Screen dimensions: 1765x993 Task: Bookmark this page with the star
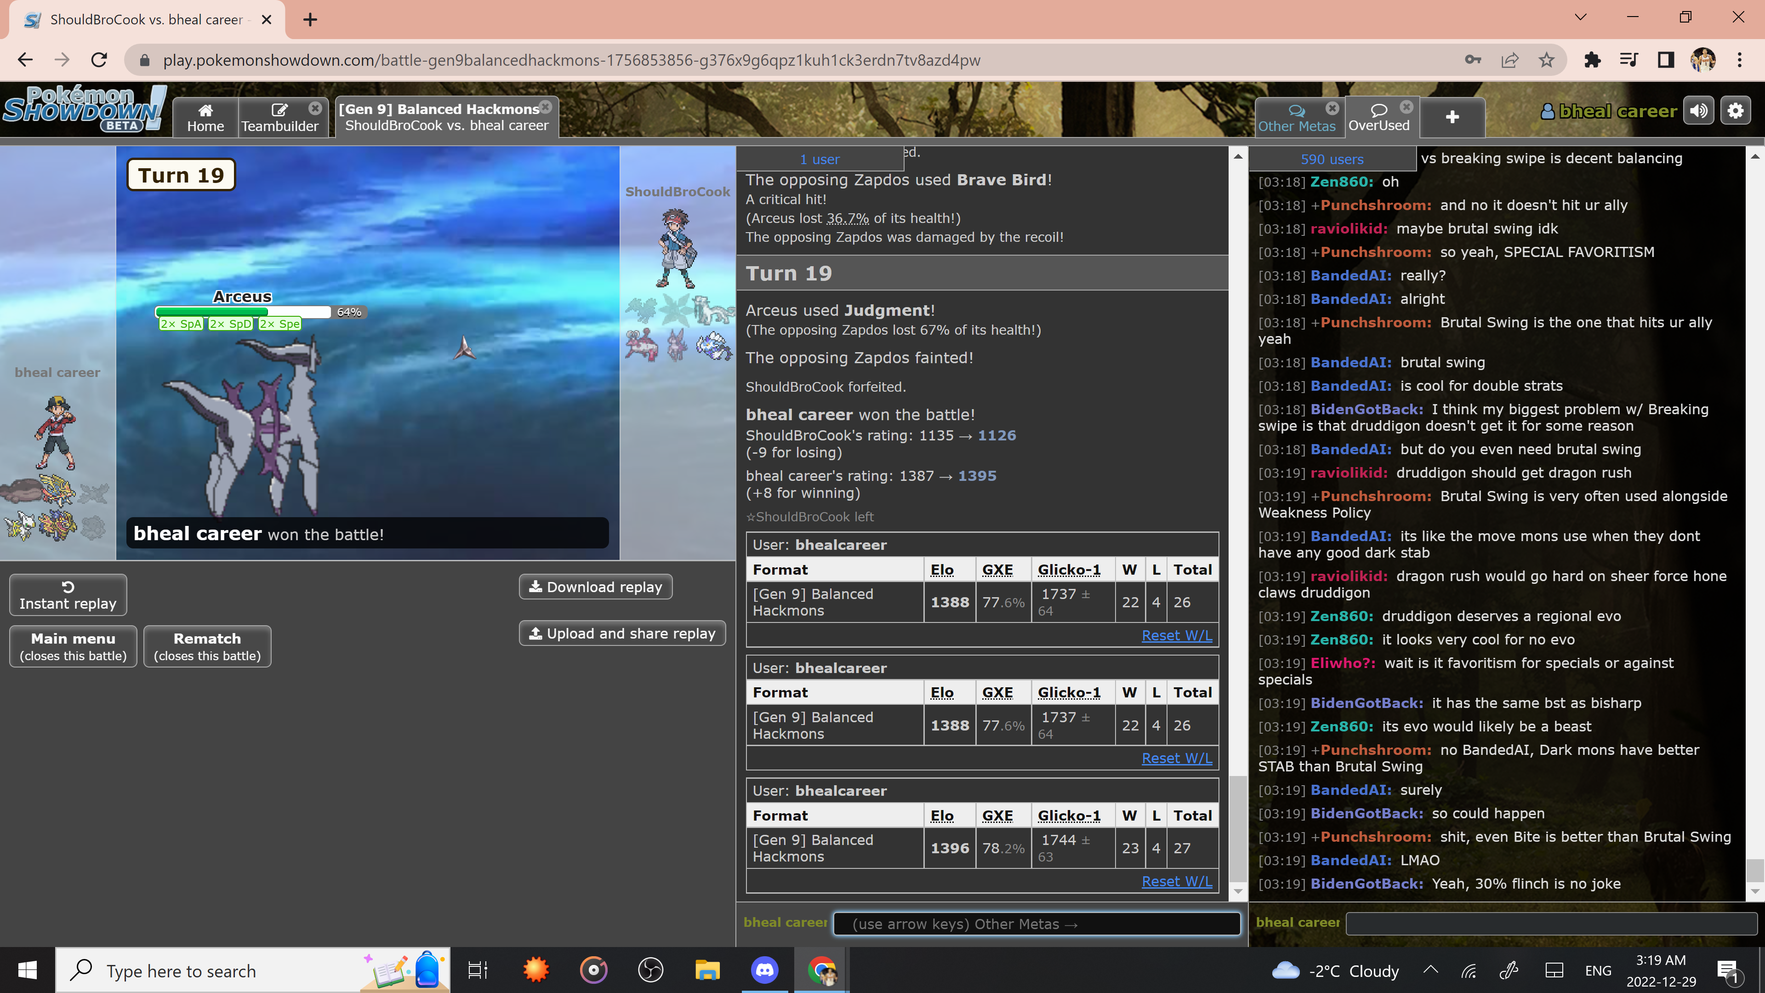tap(1546, 60)
